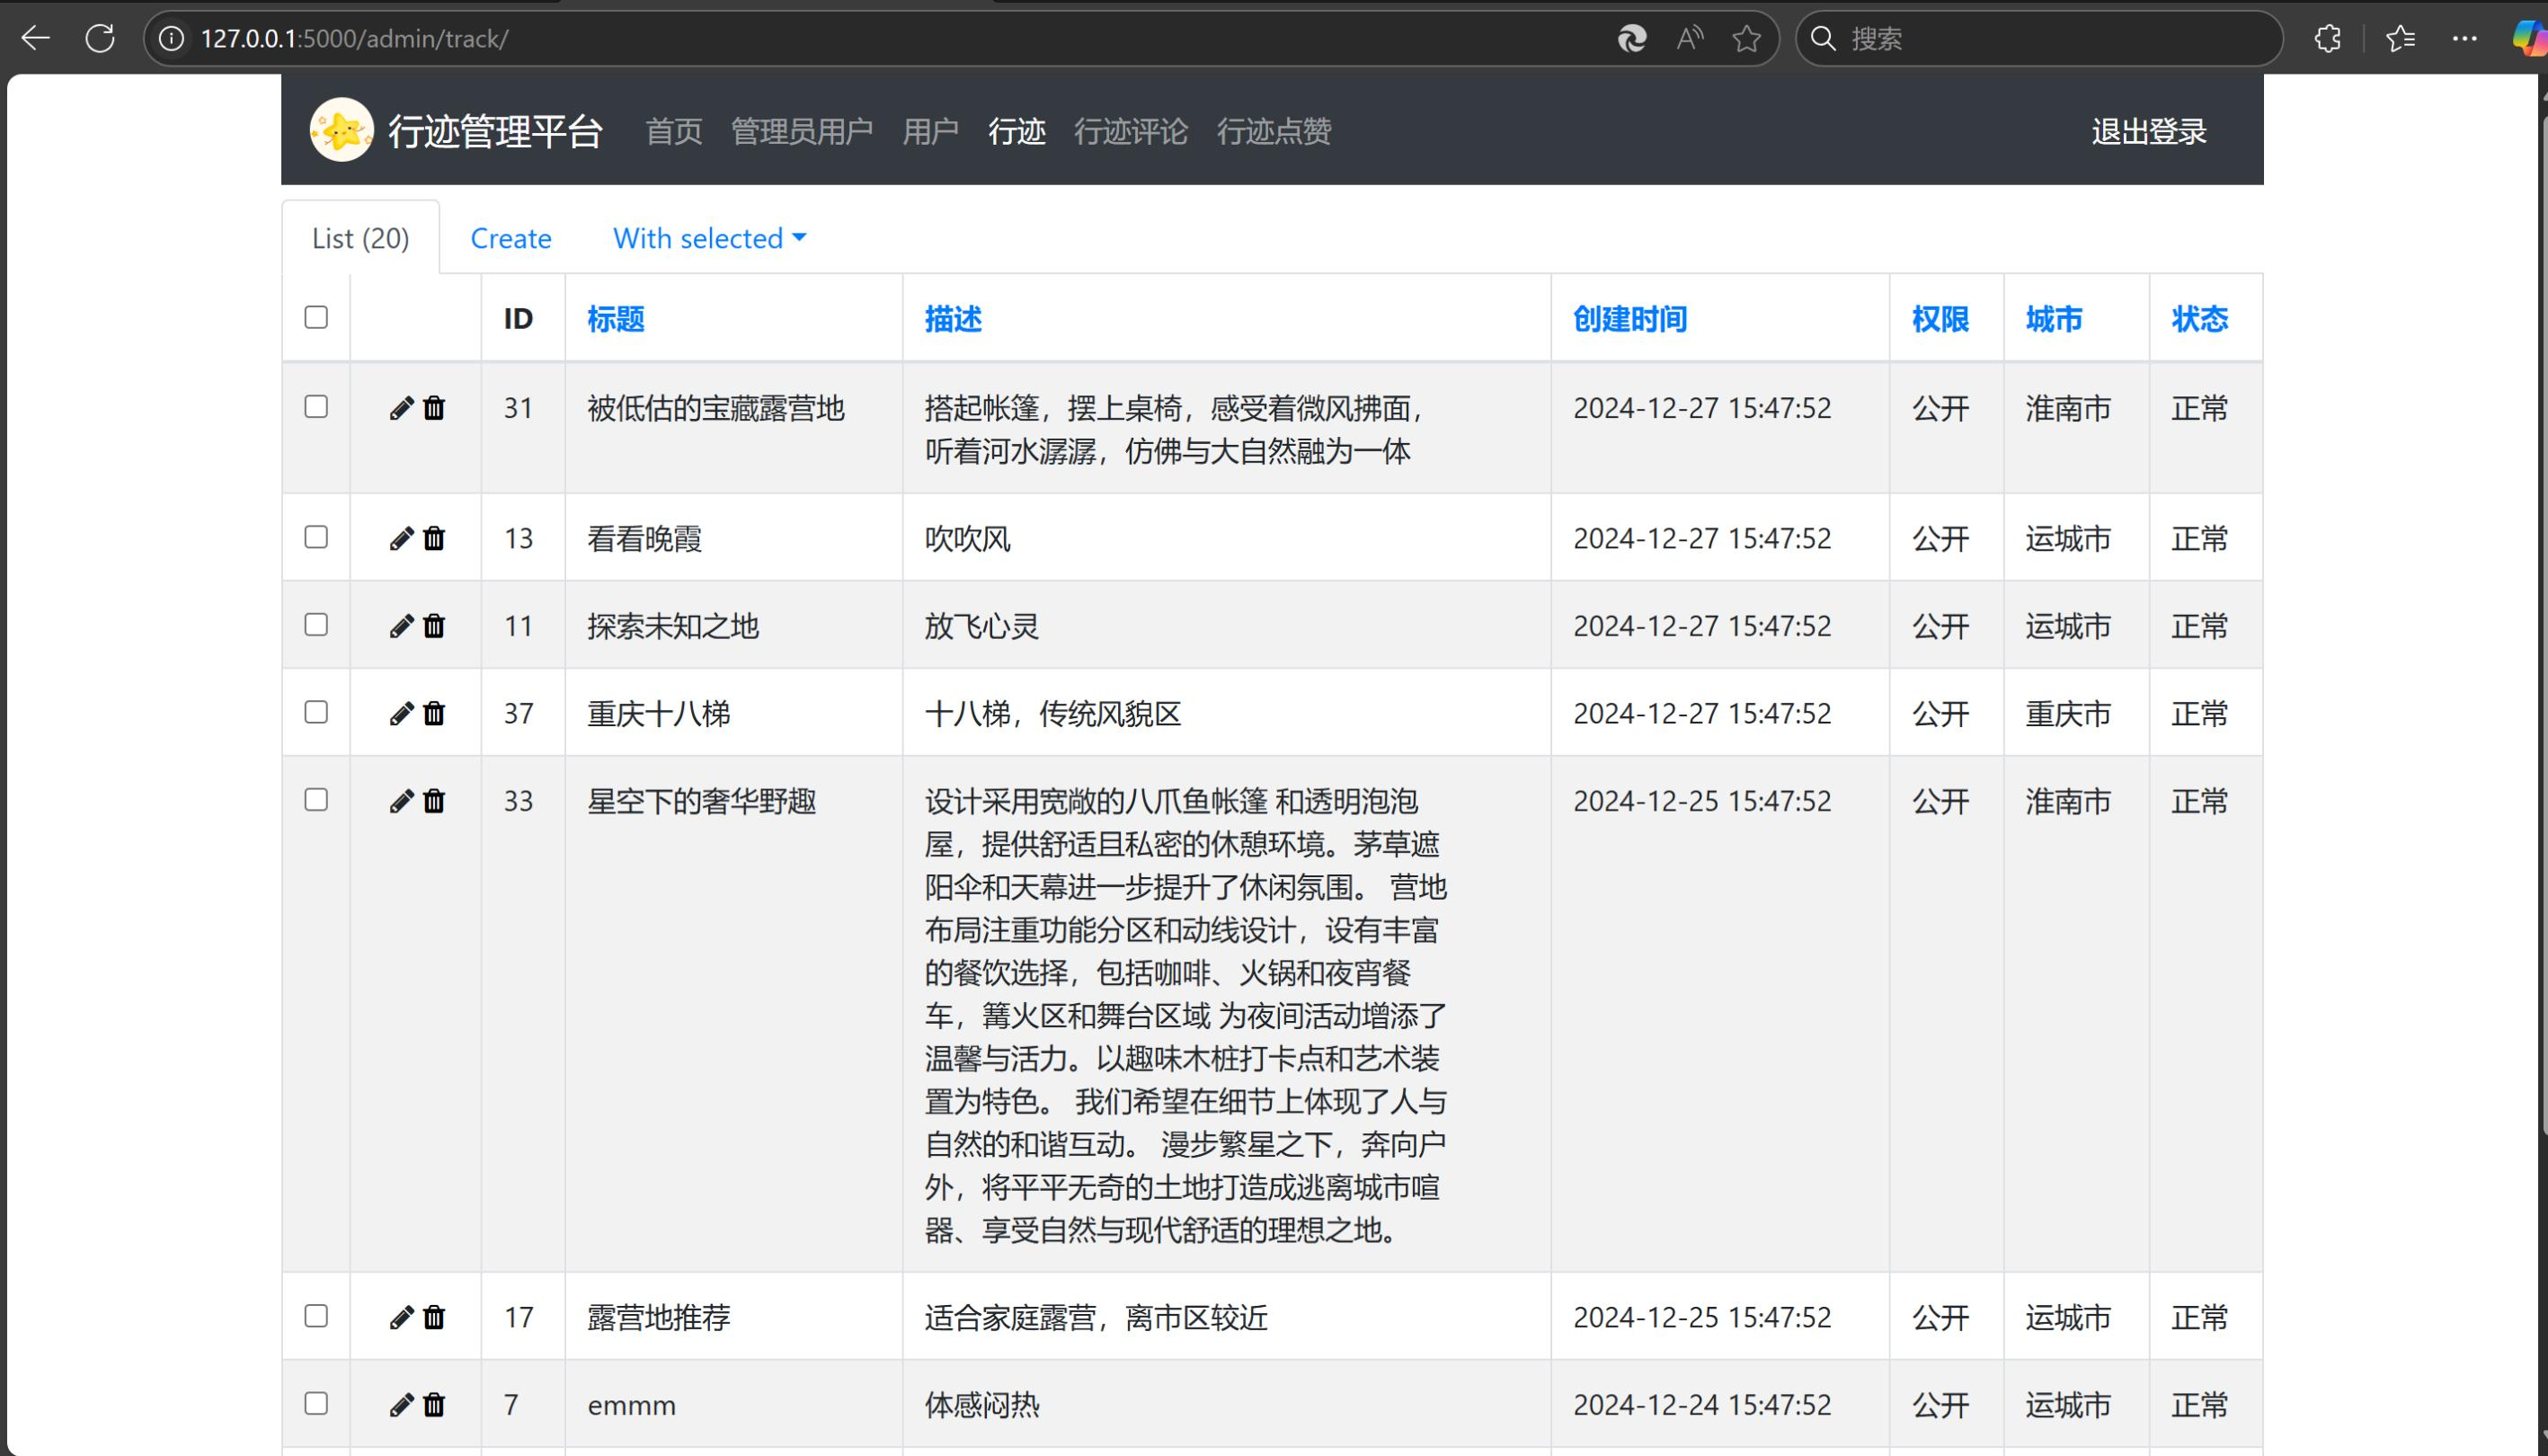
Task: Delete the track 看看晚霞 using trash icon
Action: 434,538
